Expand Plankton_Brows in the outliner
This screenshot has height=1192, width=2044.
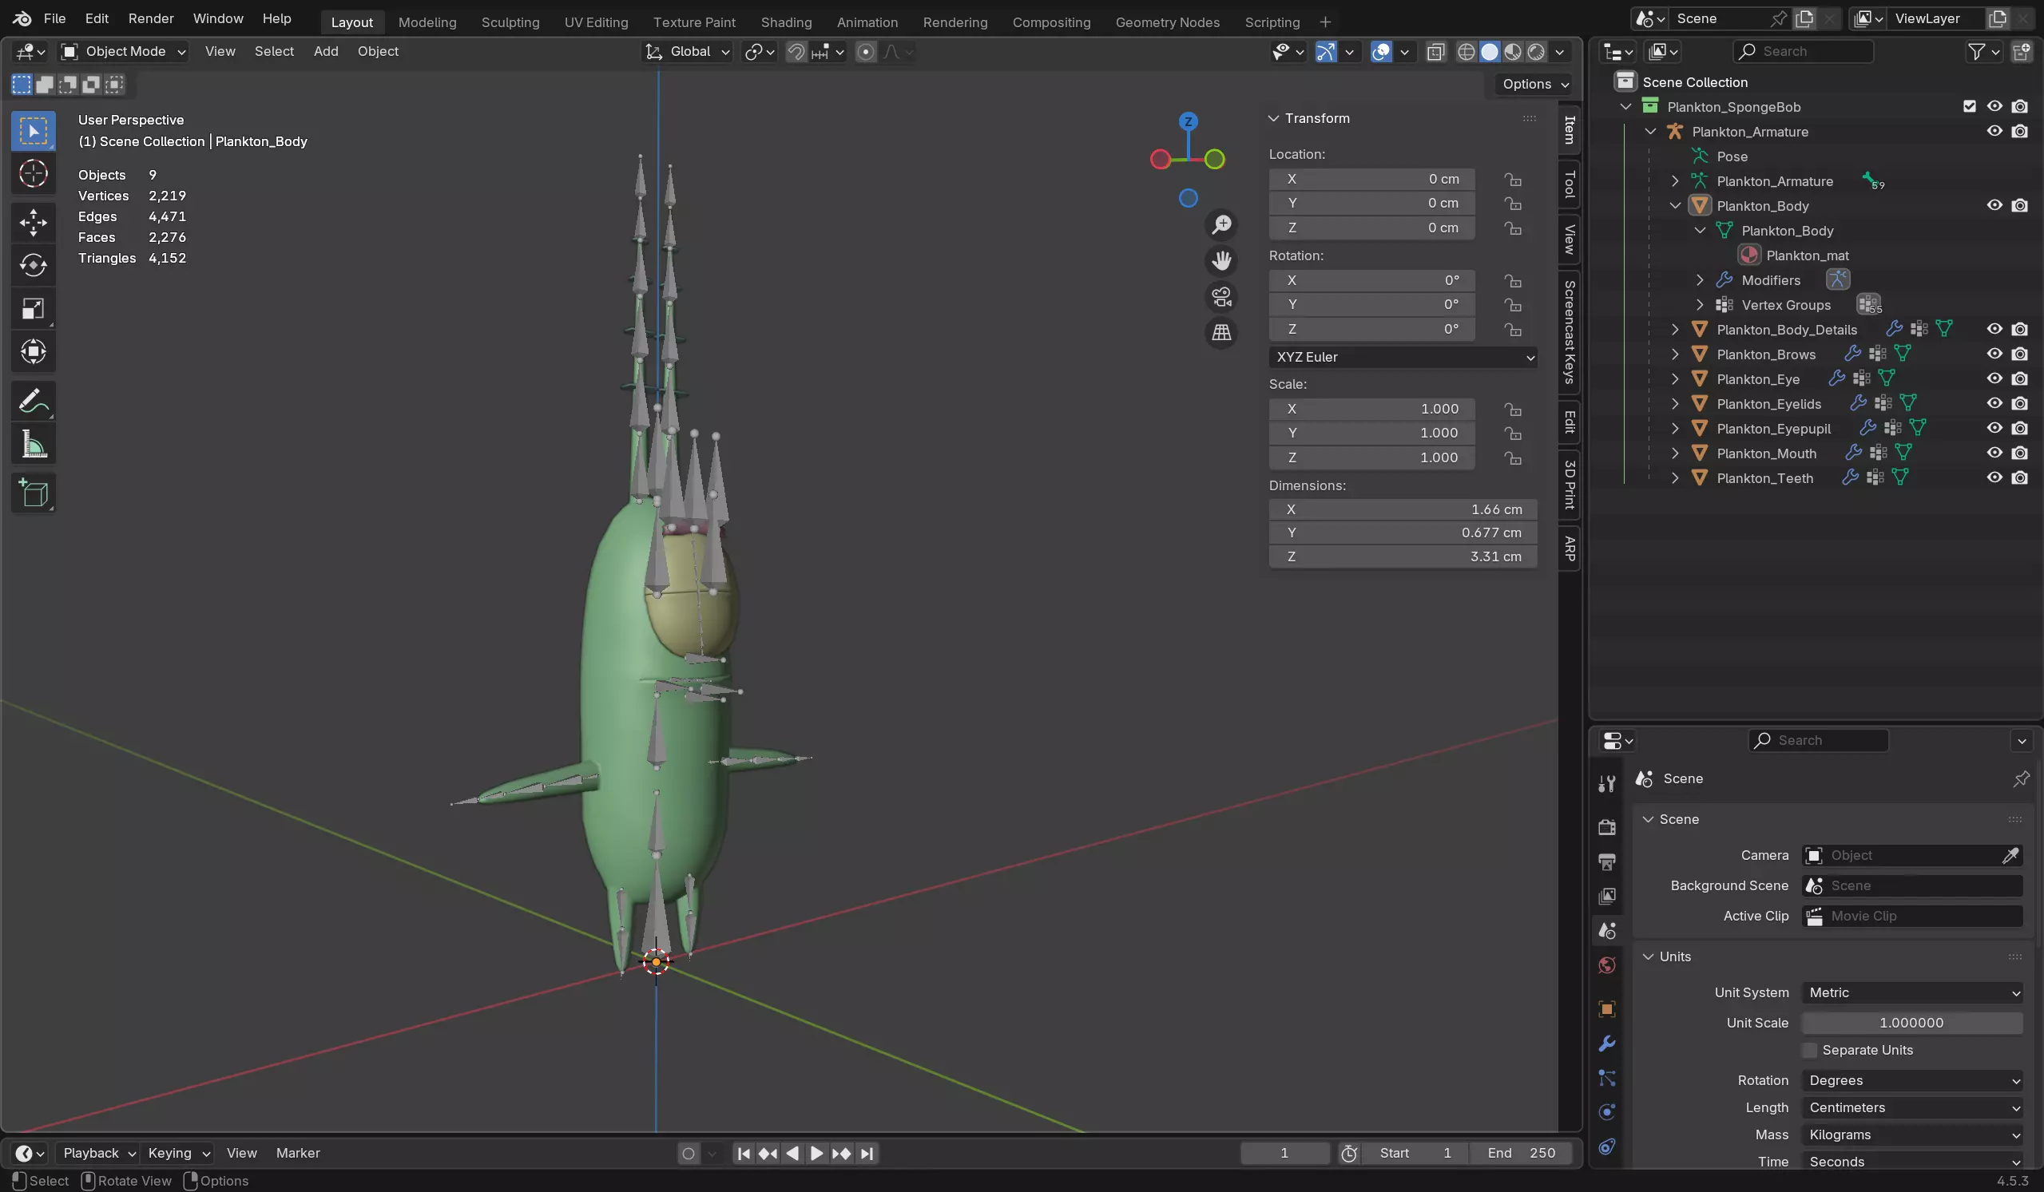tap(1675, 354)
